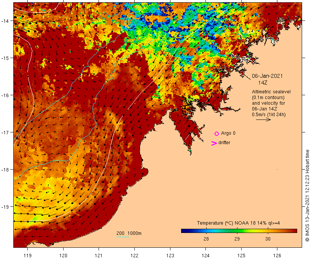
Task: Click the 125 longitude axis label
Action: [x=241, y=255]
